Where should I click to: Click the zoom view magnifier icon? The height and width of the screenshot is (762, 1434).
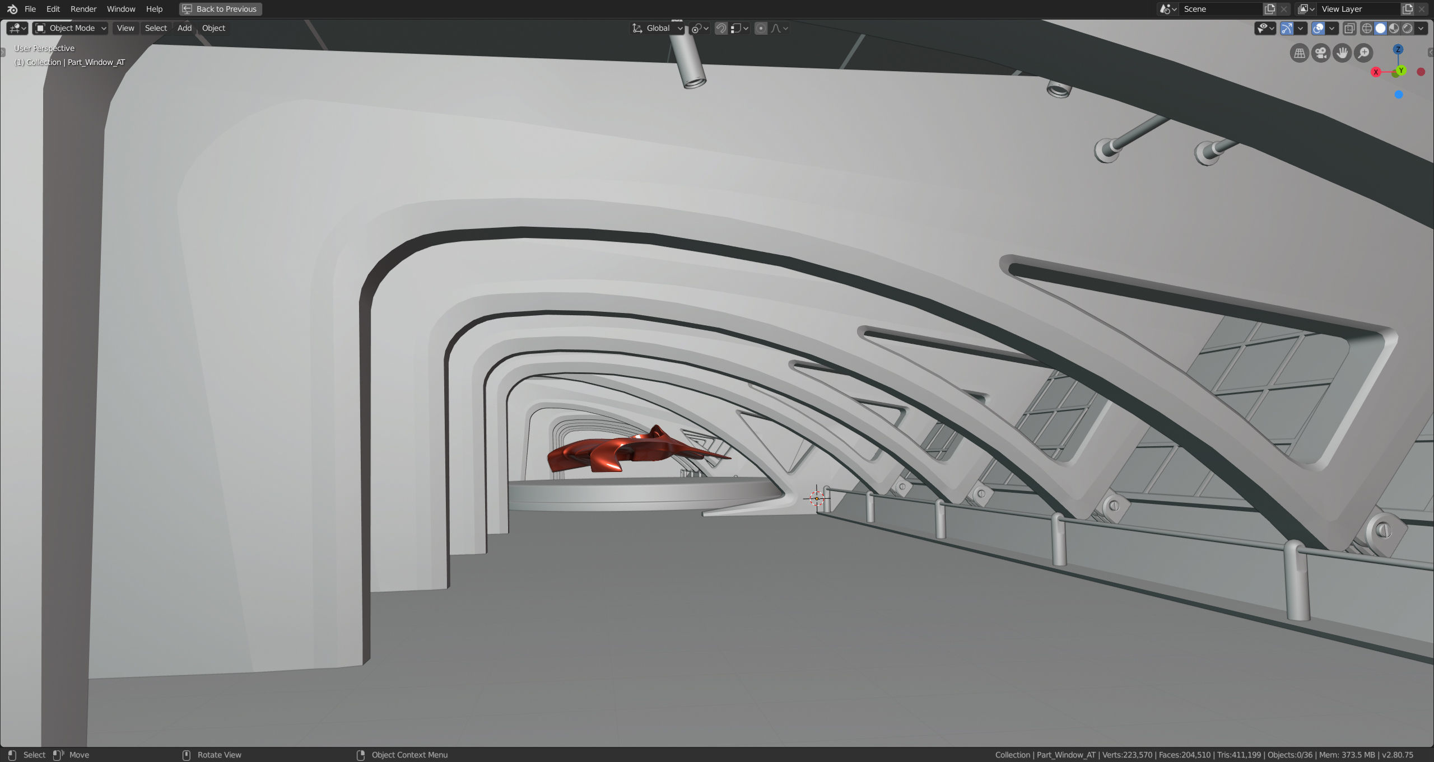click(x=1363, y=53)
